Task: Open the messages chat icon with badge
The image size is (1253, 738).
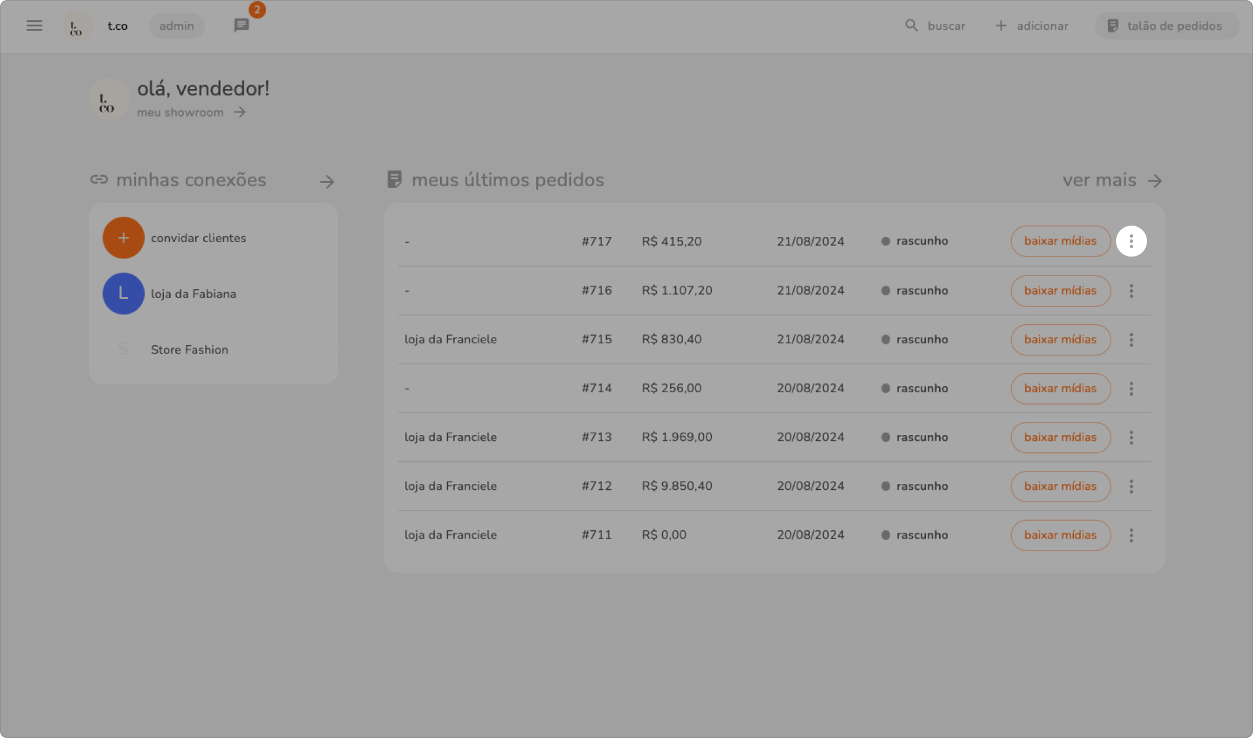Action: click(x=241, y=26)
